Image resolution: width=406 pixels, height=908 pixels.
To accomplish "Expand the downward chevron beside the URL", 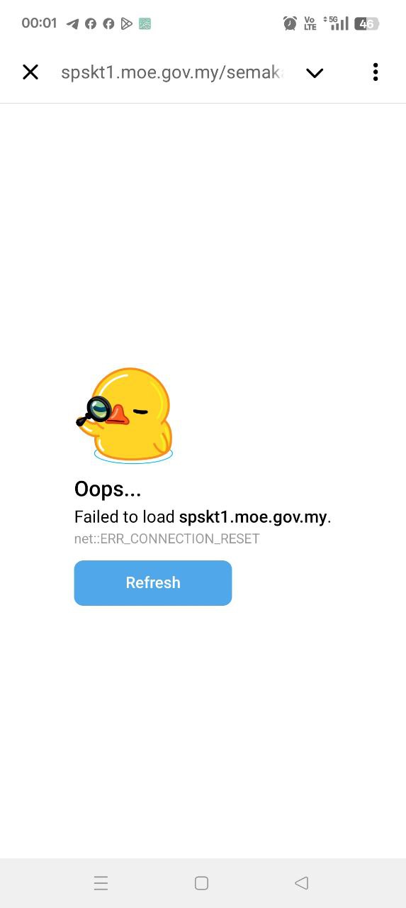I will tap(315, 72).
